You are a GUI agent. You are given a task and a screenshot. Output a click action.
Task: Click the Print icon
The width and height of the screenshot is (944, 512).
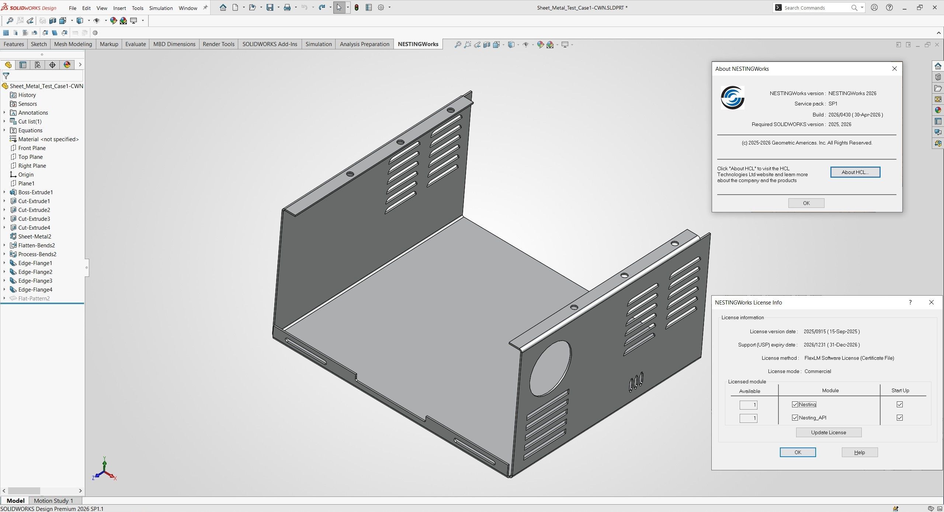pos(287,7)
